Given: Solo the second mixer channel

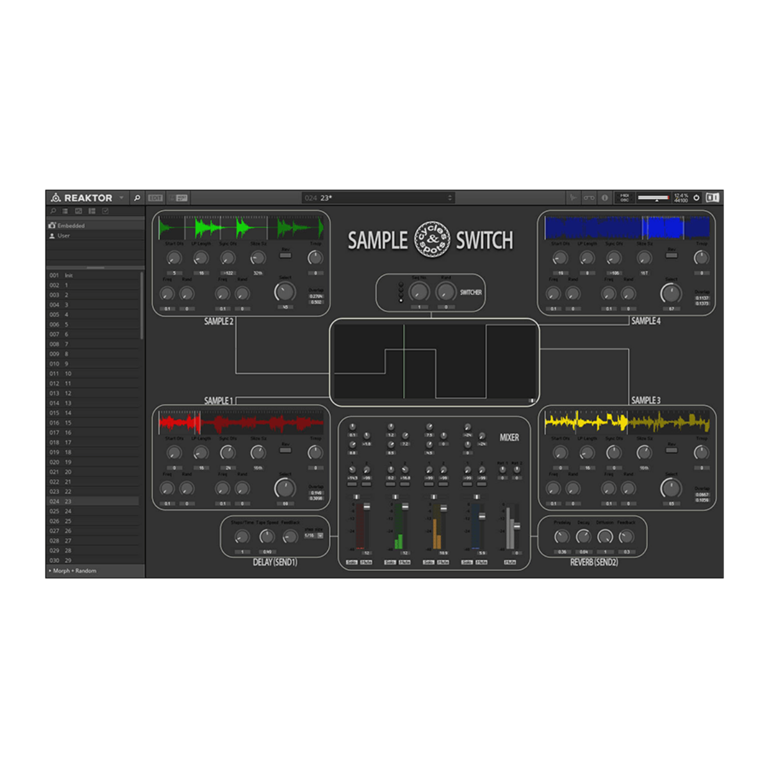Looking at the screenshot, I should (x=390, y=563).
